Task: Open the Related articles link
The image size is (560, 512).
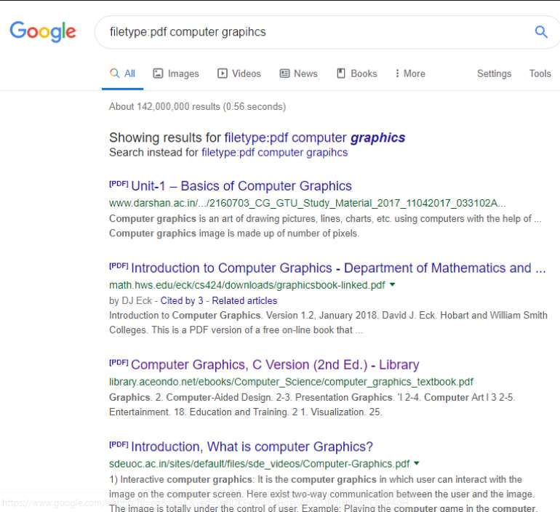Action: tap(244, 300)
